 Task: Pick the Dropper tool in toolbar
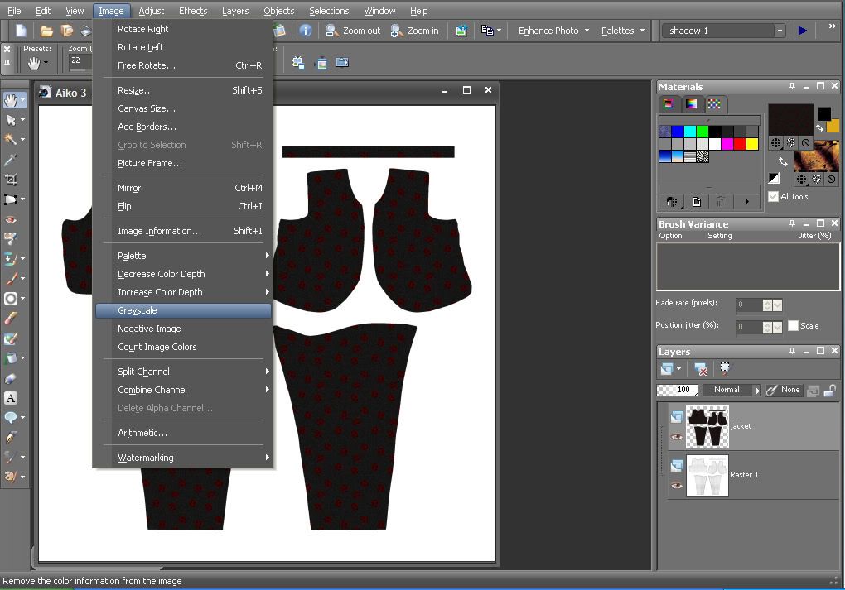11,160
